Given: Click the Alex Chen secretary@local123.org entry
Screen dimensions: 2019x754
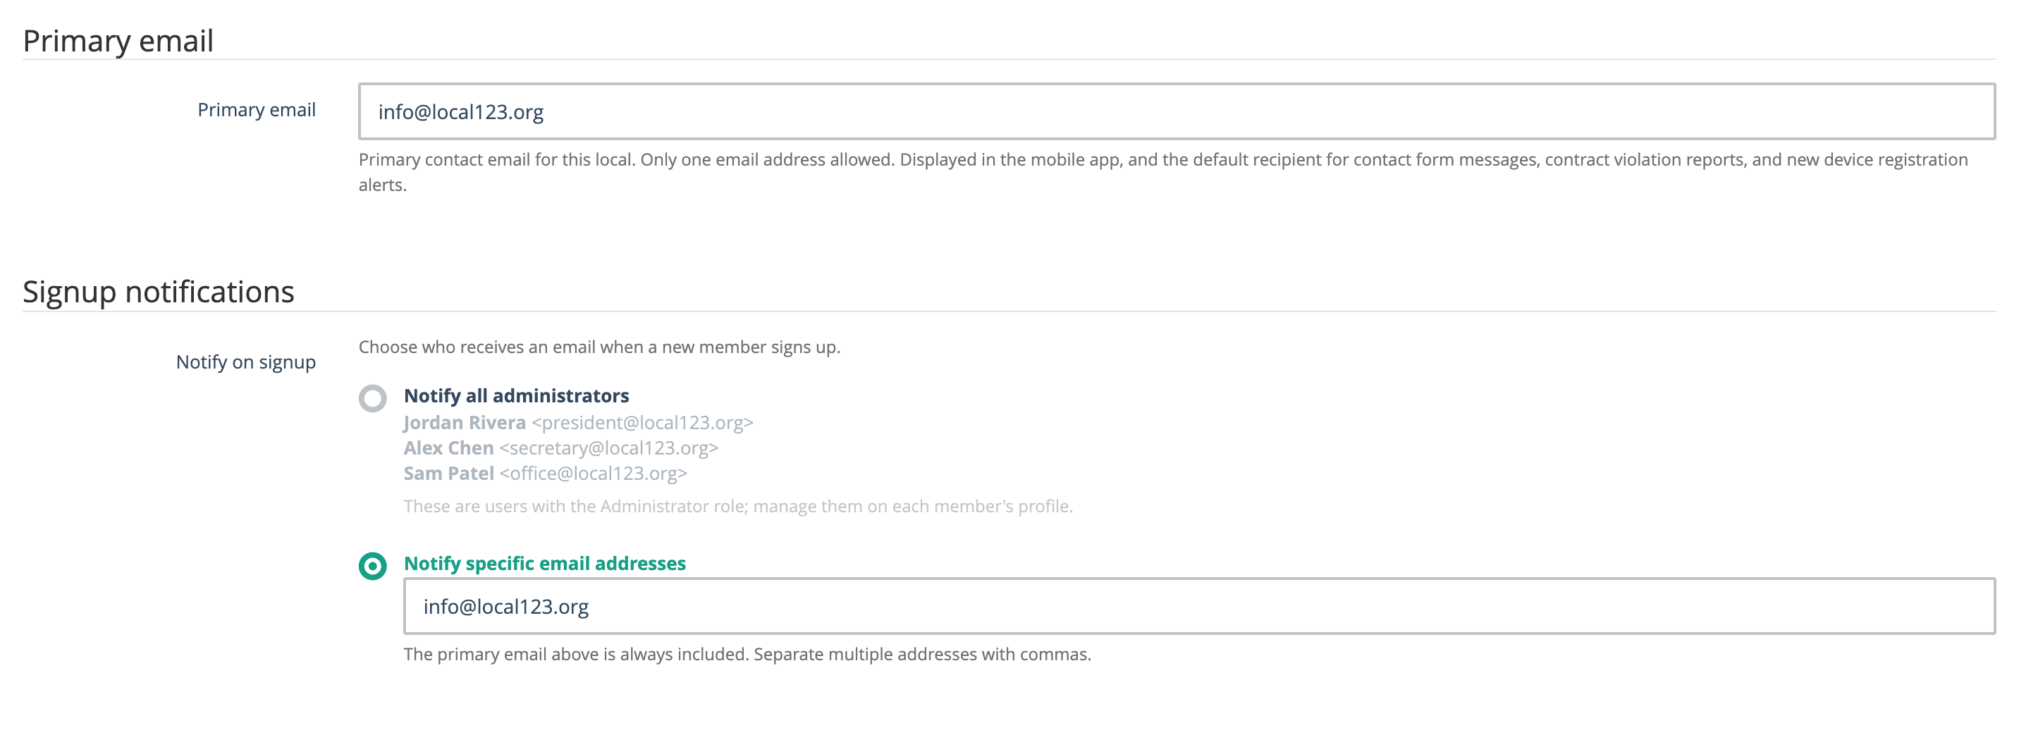Looking at the screenshot, I should pos(560,447).
